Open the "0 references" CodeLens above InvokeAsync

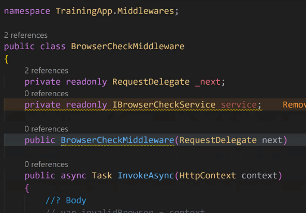pyautogui.click(x=47, y=164)
